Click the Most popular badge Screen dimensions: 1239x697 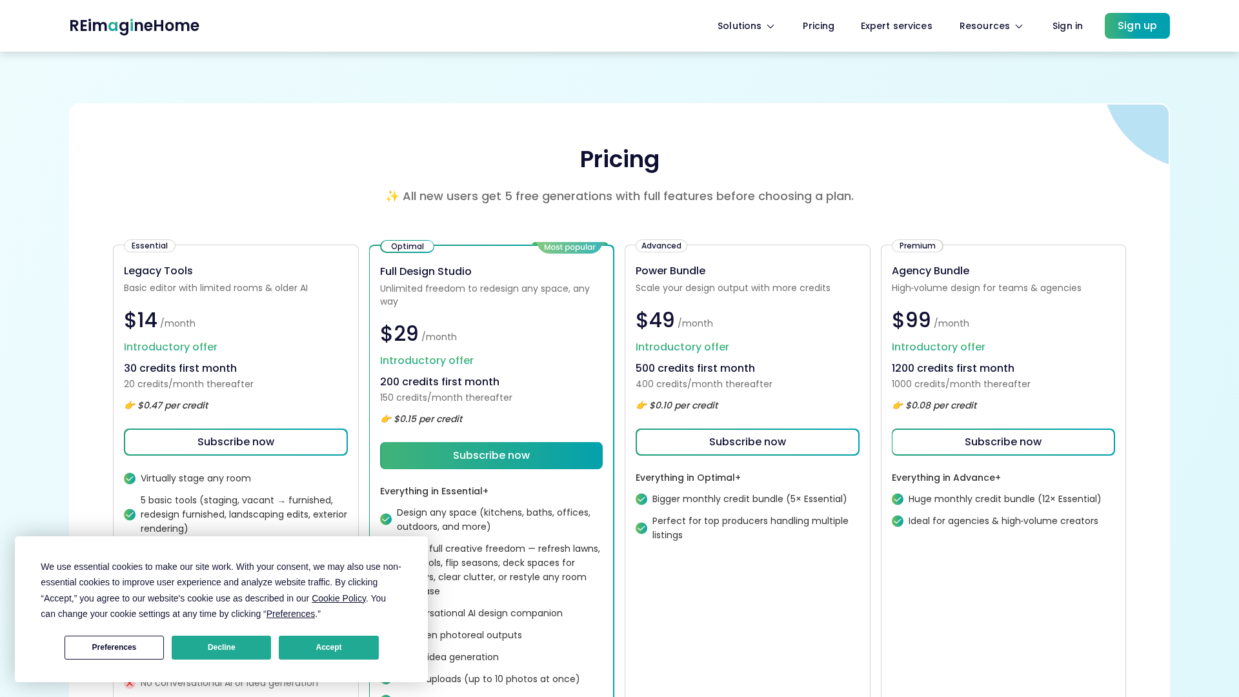click(569, 247)
